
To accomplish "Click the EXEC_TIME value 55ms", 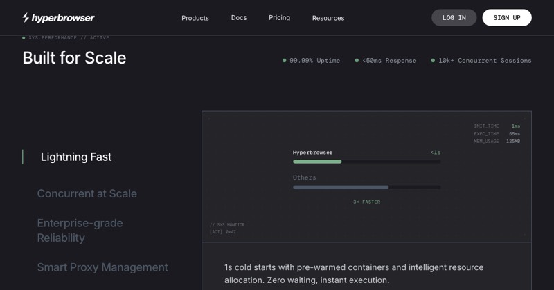I will (515, 134).
